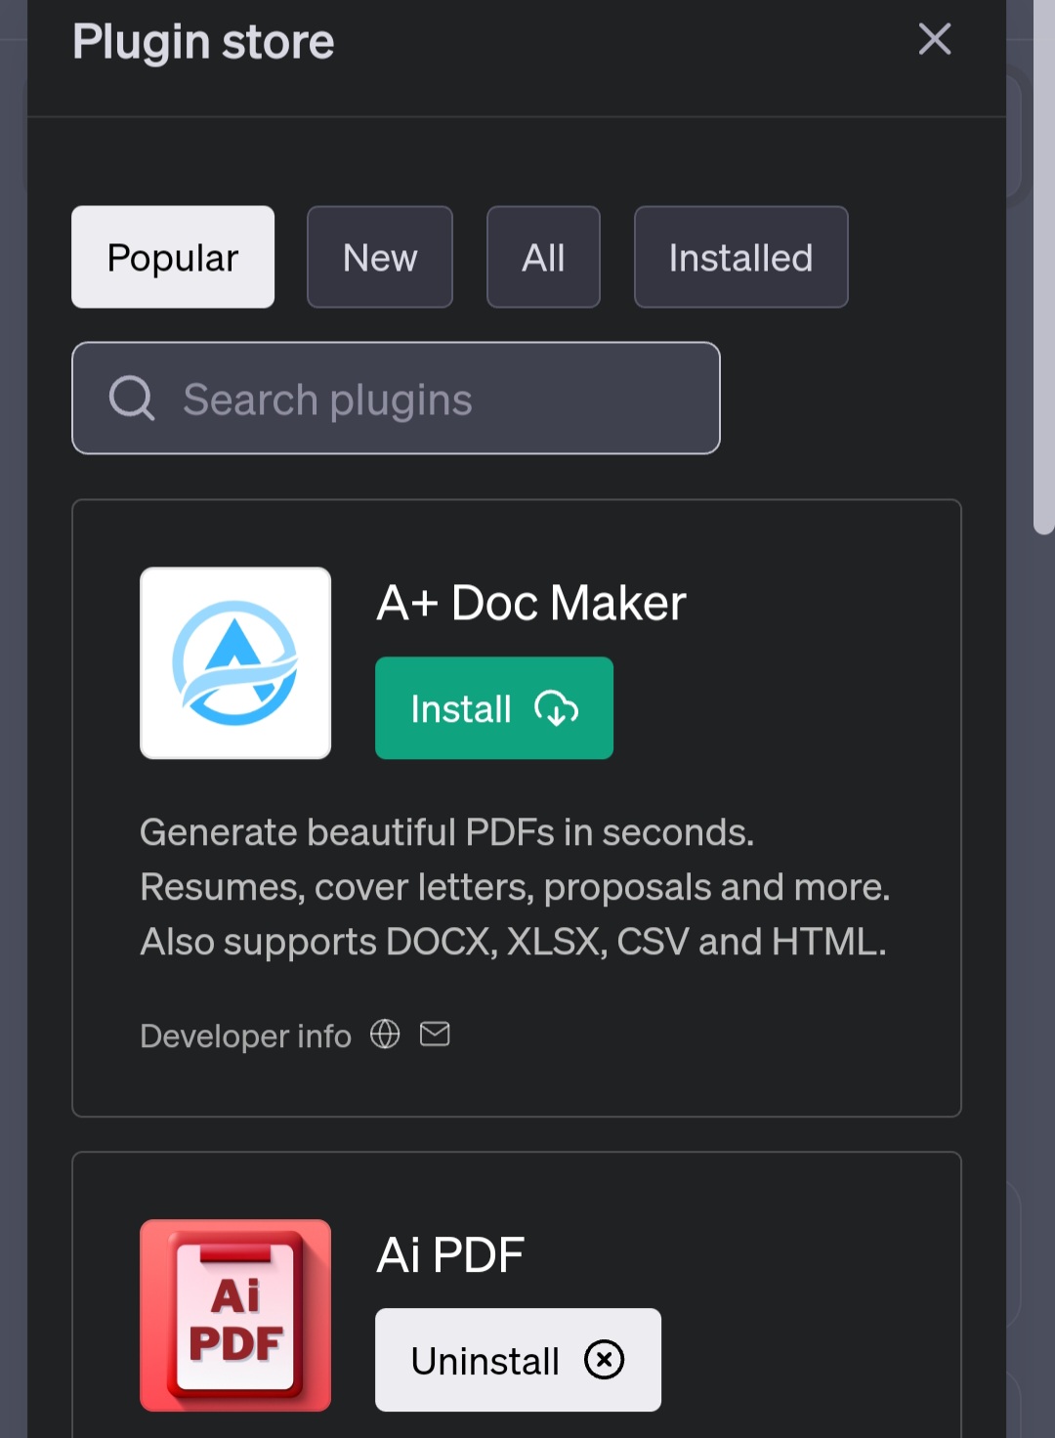Select the Popular filter tab

pos(173,257)
